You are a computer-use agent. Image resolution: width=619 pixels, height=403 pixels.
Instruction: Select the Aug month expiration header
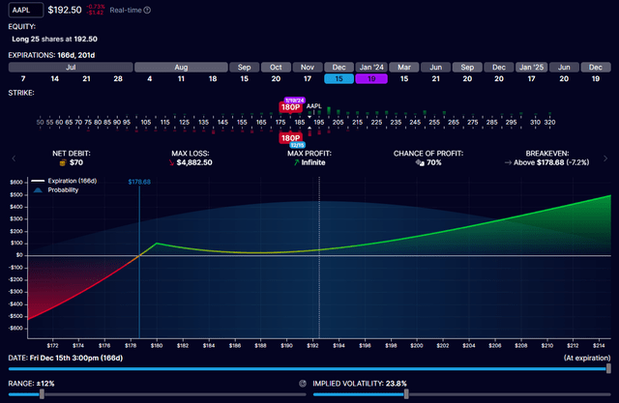point(181,67)
